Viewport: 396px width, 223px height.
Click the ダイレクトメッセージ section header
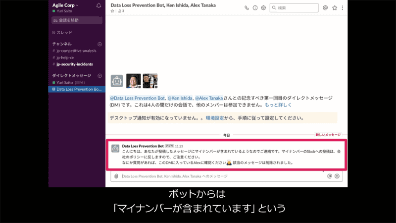[71, 75]
